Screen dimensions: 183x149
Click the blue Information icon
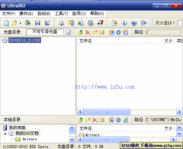point(124,23)
